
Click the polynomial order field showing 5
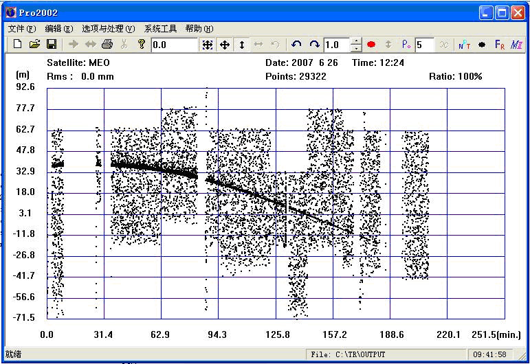click(x=425, y=45)
